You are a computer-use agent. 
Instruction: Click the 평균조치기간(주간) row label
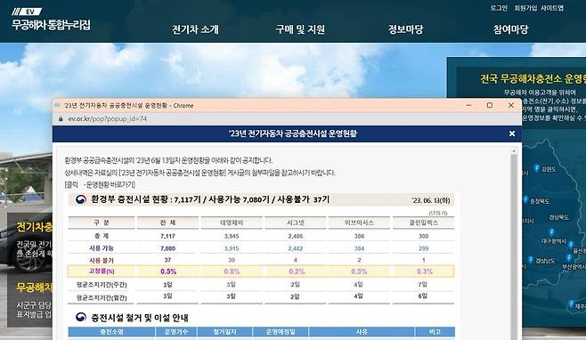click(102, 285)
